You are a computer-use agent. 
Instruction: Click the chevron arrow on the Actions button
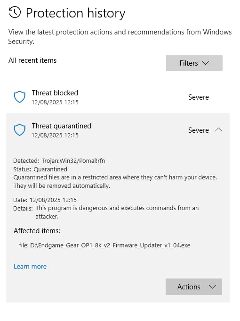coord(212,287)
